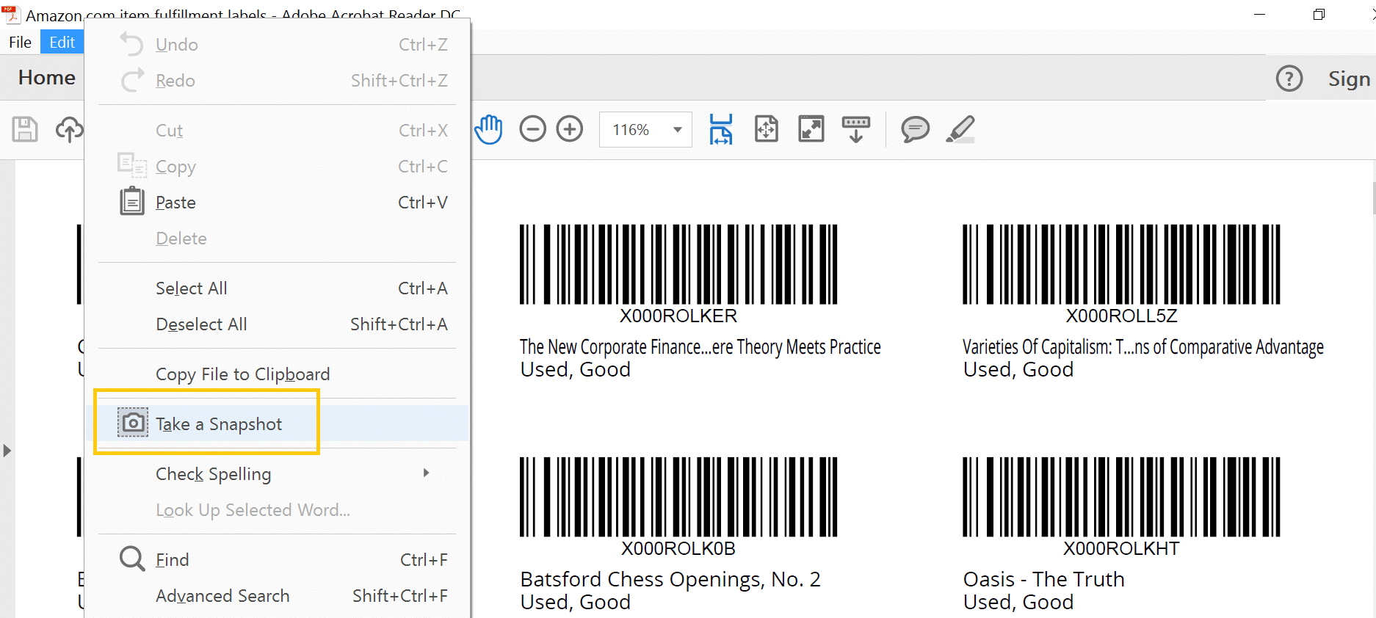The image size is (1376, 618).
Task: Open the Help question mark icon
Action: tap(1289, 79)
